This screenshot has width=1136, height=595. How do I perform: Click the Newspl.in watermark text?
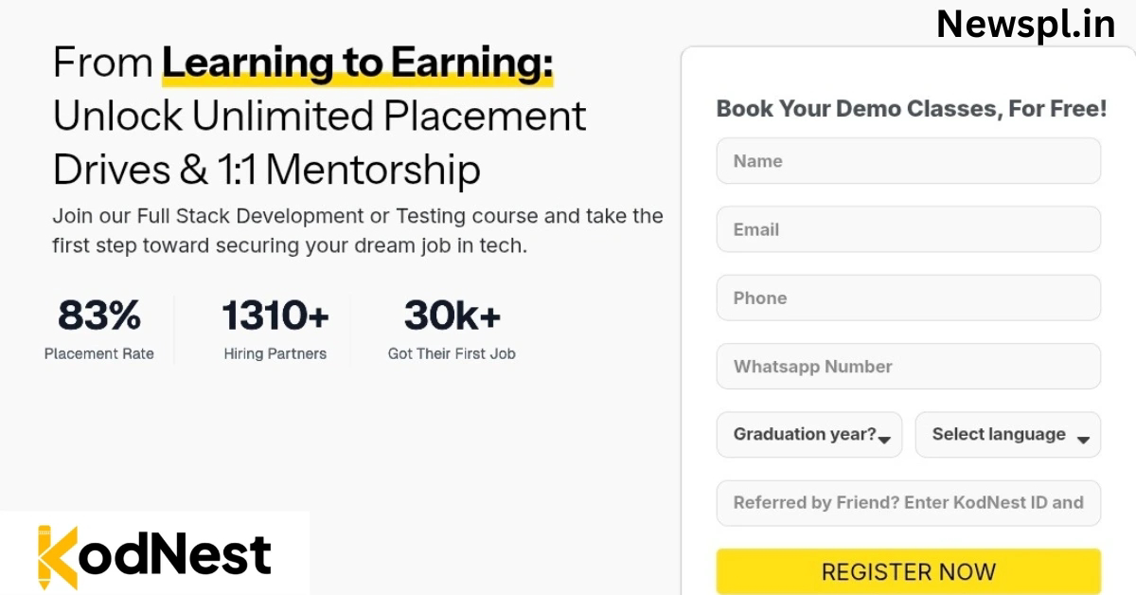click(1026, 25)
